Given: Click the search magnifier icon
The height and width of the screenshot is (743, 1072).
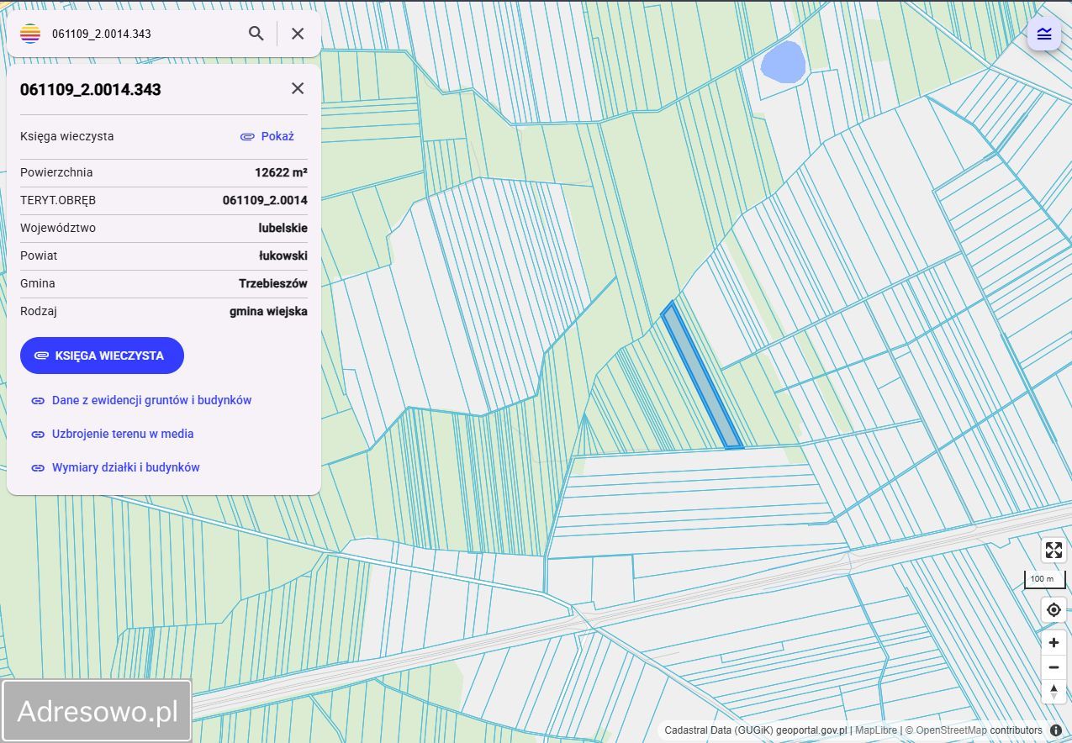Looking at the screenshot, I should click(256, 34).
